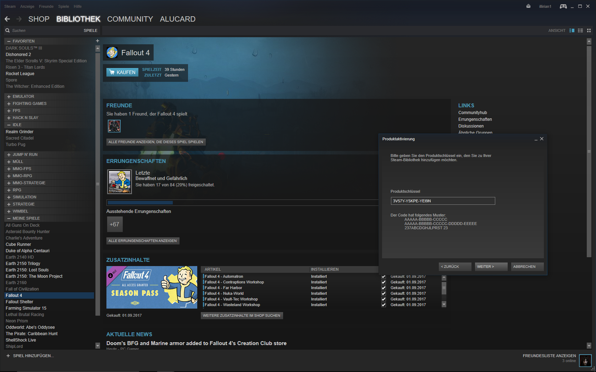Switch to the COMMUNITY tab

point(130,19)
